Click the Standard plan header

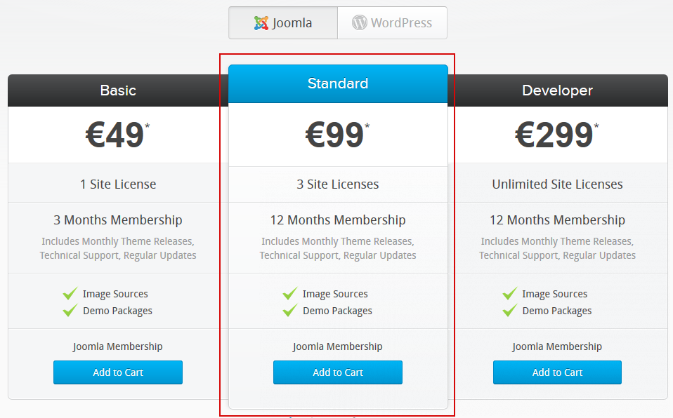coord(338,84)
